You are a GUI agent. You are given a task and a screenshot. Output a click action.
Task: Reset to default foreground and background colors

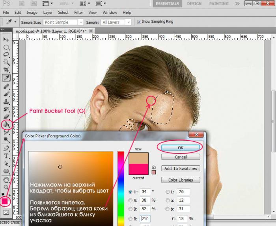click(3, 194)
